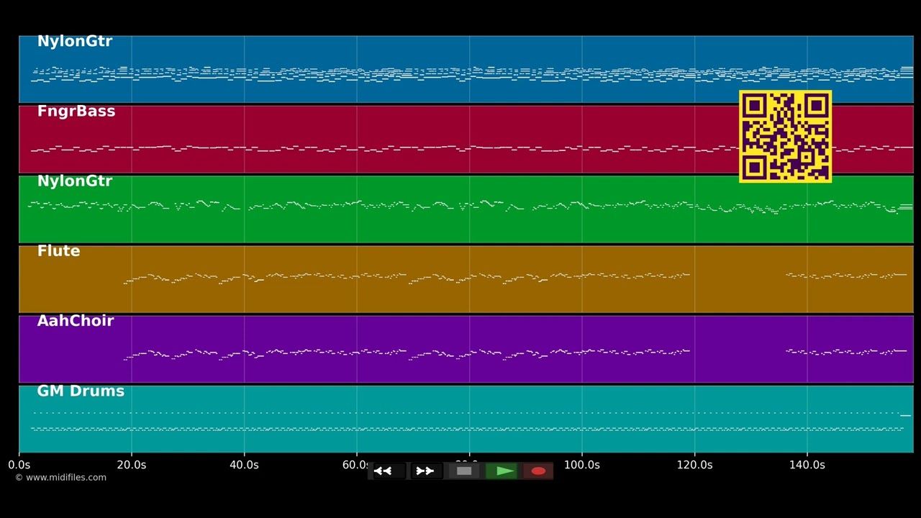Click the 40.0s timeline marker
This screenshot has height=518, width=921.
pyautogui.click(x=244, y=465)
